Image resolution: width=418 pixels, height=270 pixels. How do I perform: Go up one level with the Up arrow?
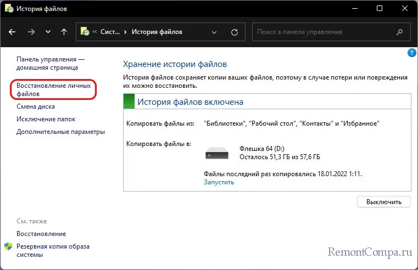(64, 32)
